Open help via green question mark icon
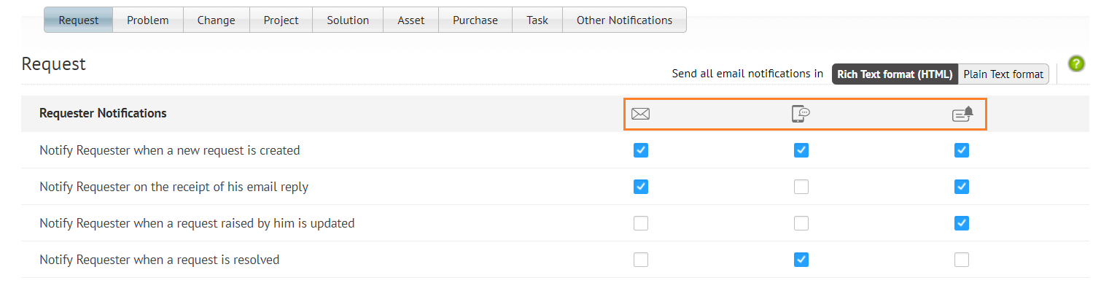This screenshot has width=1101, height=283. (x=1075, y=63)
